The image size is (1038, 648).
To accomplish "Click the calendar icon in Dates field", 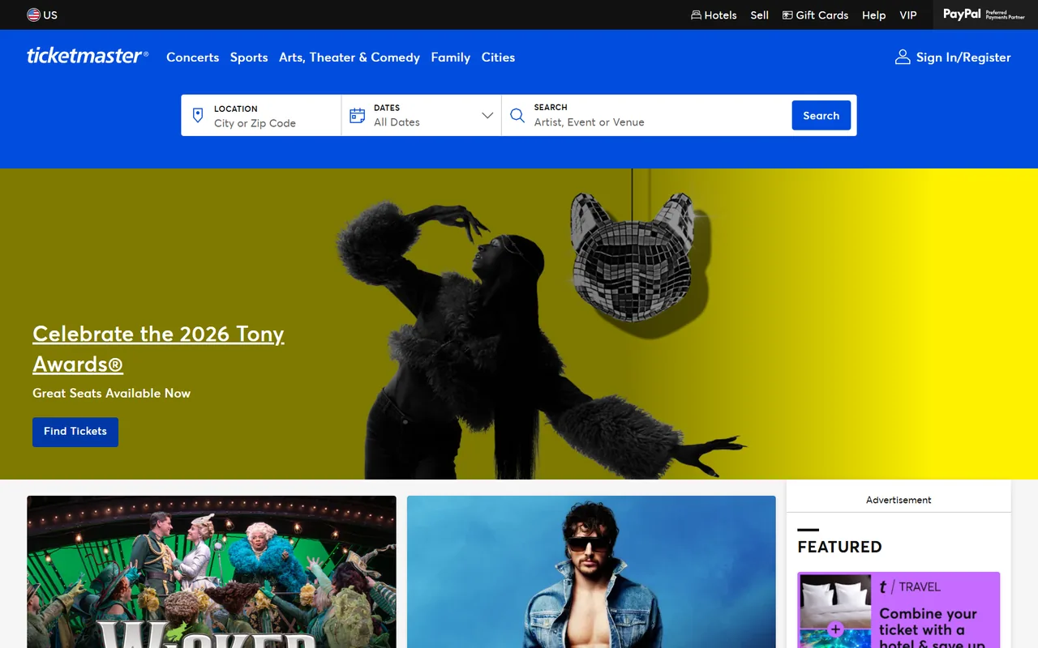I will [x=358, y=115].
